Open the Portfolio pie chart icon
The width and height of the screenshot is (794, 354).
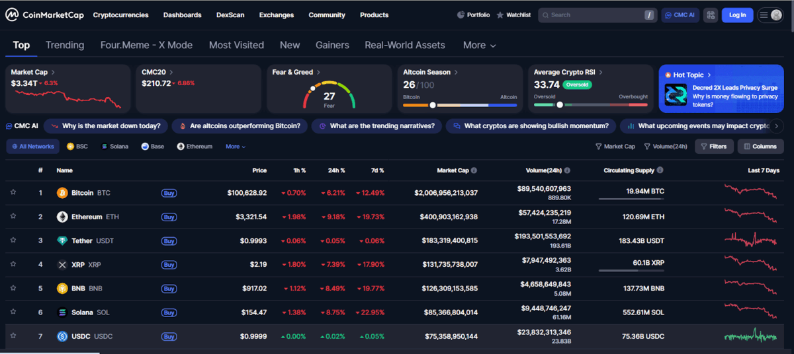[461, 15]
